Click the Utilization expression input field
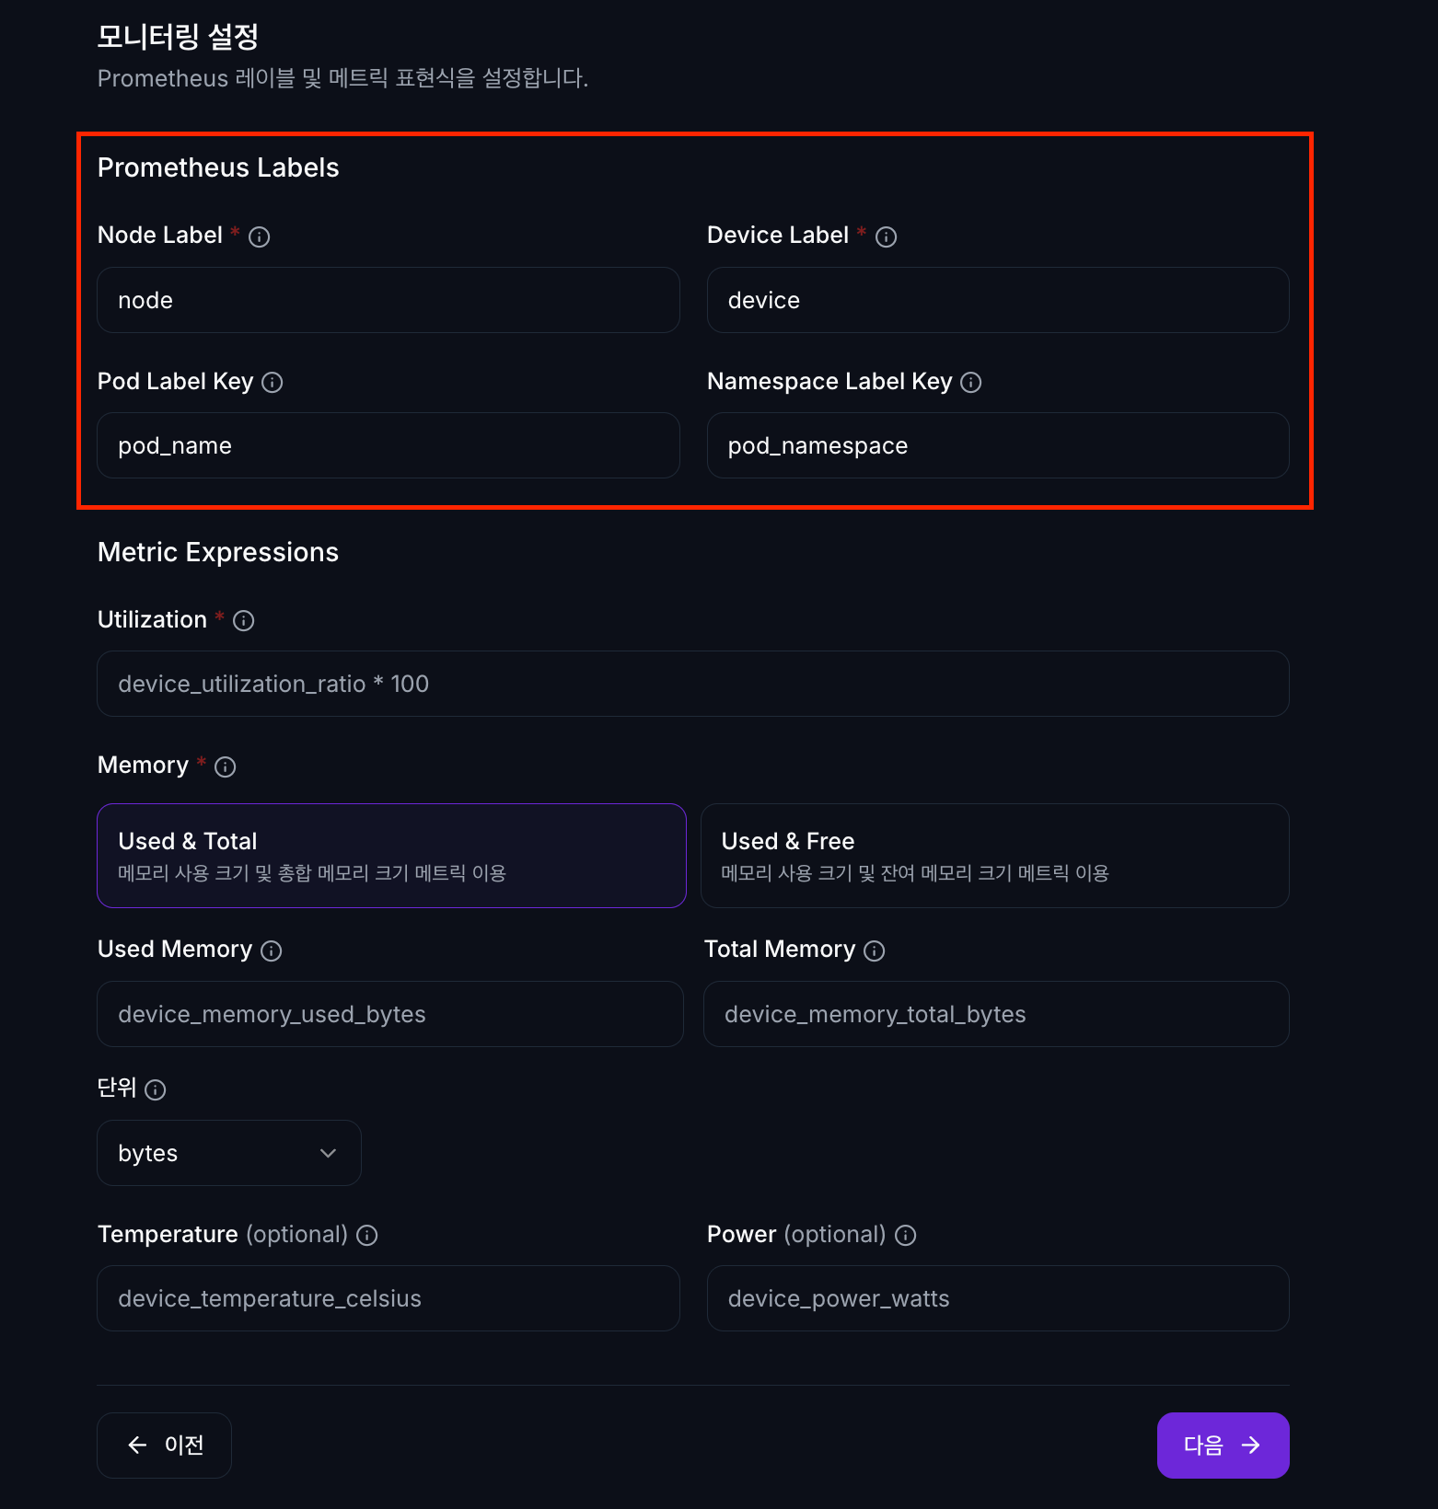 point(692,684)
